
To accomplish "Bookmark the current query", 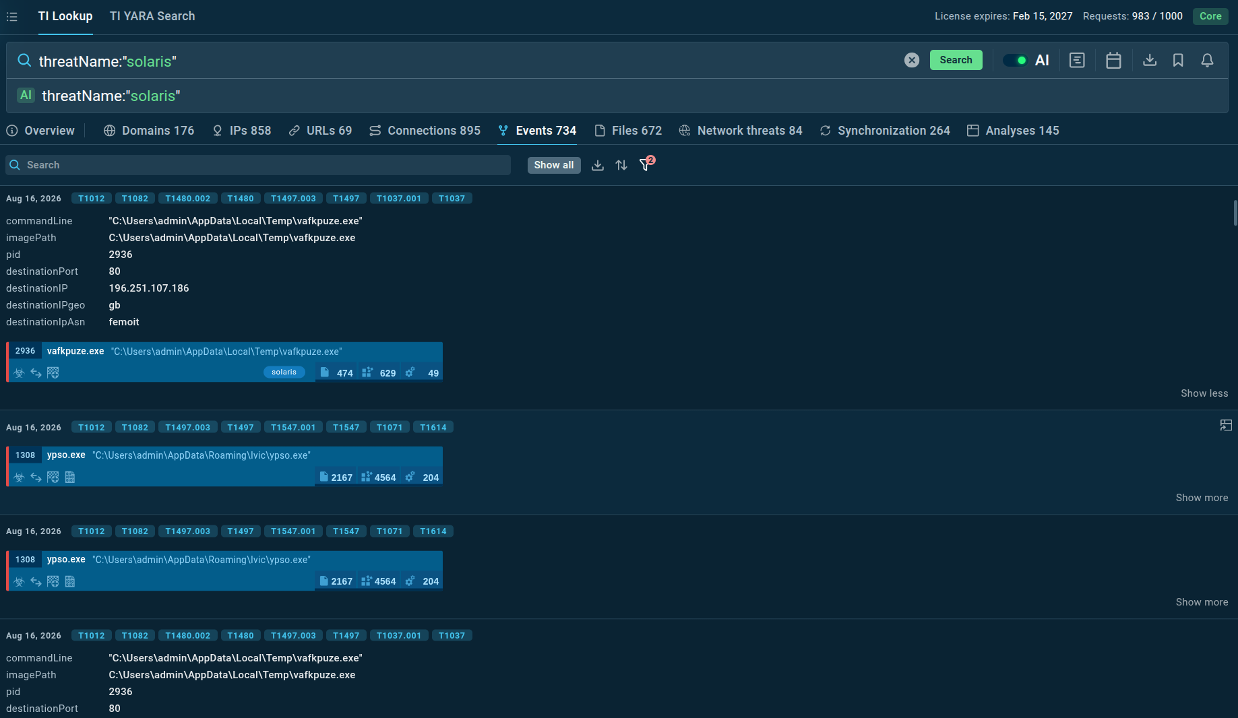I will click(1178, 60).
